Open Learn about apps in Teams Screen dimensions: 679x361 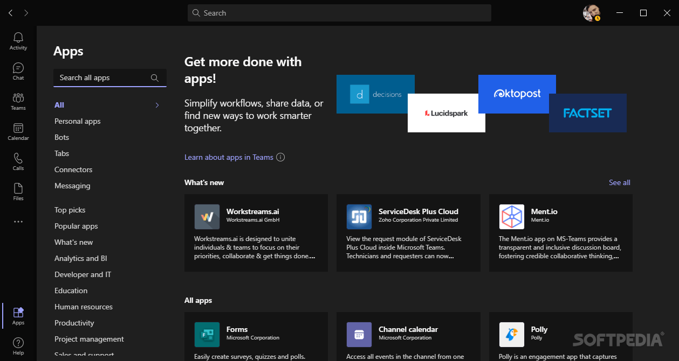(228, 157)
